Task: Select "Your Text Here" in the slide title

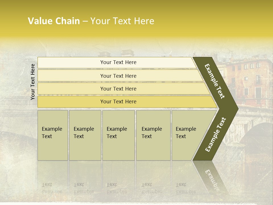Action: coord(122,21)
